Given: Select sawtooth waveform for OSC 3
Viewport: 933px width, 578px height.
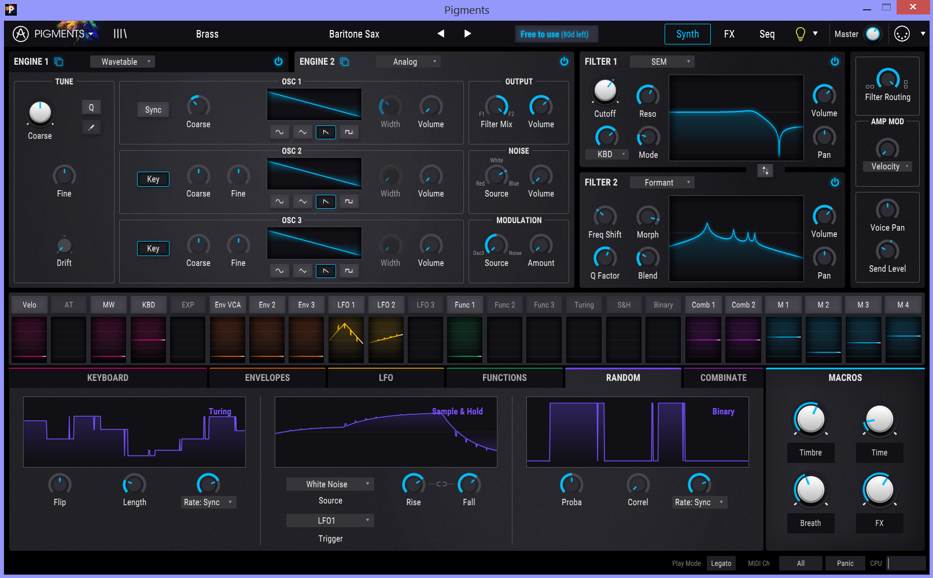Looking at the screenshot, I should tap(326, 271).
